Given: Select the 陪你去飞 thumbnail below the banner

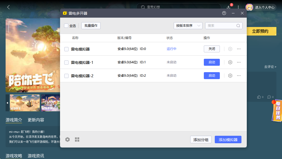Looking at the screenshot, I should [x=24, y=103].
